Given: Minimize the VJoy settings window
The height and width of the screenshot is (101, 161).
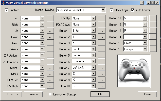Looking at the screenshot, I should 148,3.
